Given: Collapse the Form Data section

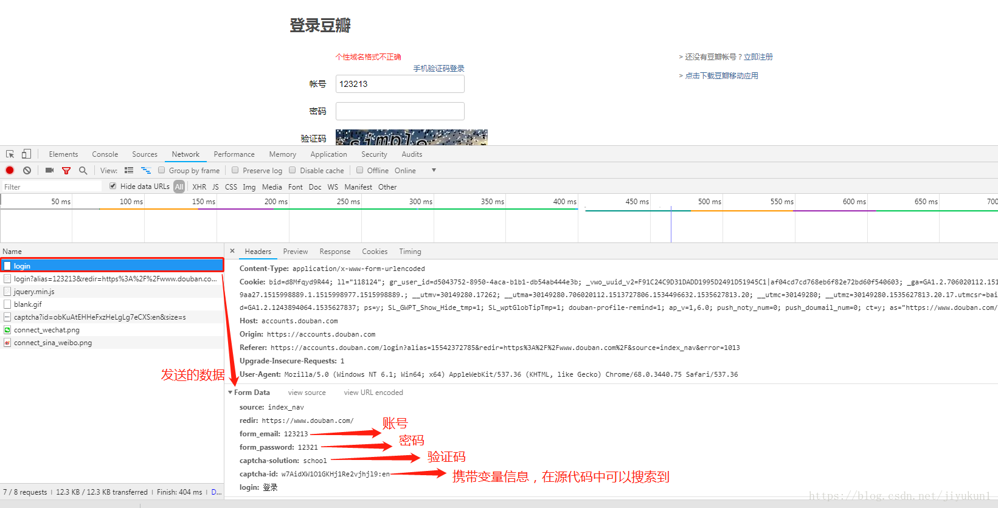Looking at the screenshot, I should [230, 393].
